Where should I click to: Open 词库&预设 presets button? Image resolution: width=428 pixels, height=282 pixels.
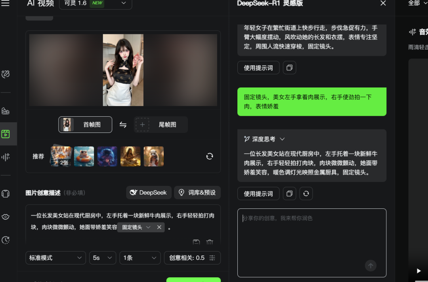coord(197,193)
